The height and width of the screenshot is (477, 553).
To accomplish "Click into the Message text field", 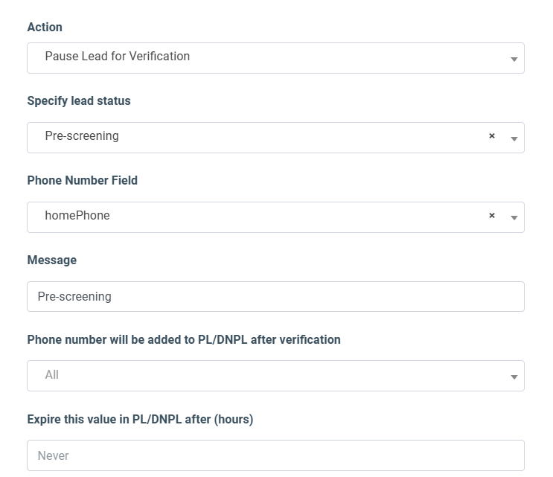I will (x=275, y=296).
